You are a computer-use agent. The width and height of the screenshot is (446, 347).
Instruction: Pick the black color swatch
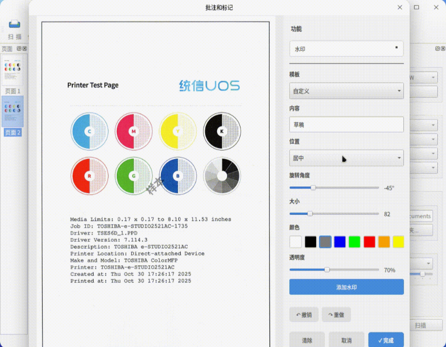310,242
